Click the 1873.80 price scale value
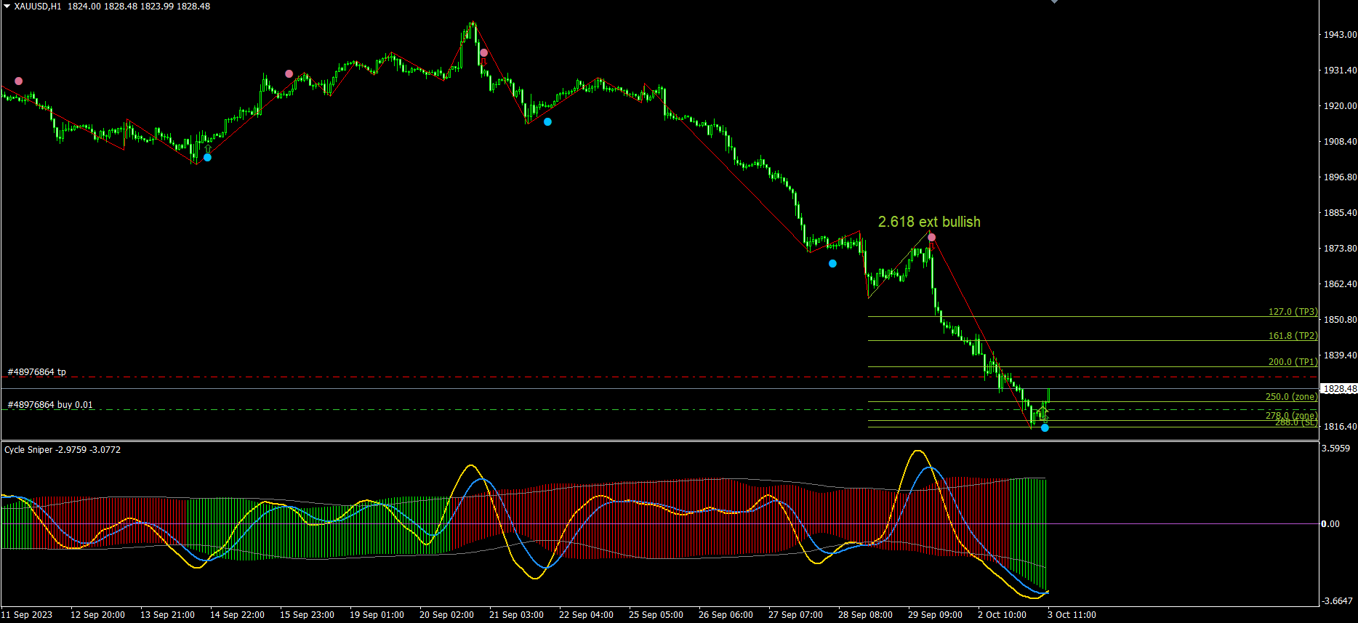Viewport: 1358px width, 623px height. (1340, 249)
